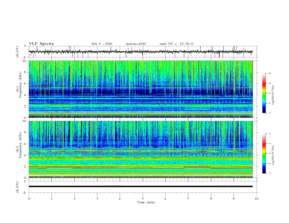Click the ch.1 frequency tick "2"
This screenshot has width=289, height=223.
(26, 106)
